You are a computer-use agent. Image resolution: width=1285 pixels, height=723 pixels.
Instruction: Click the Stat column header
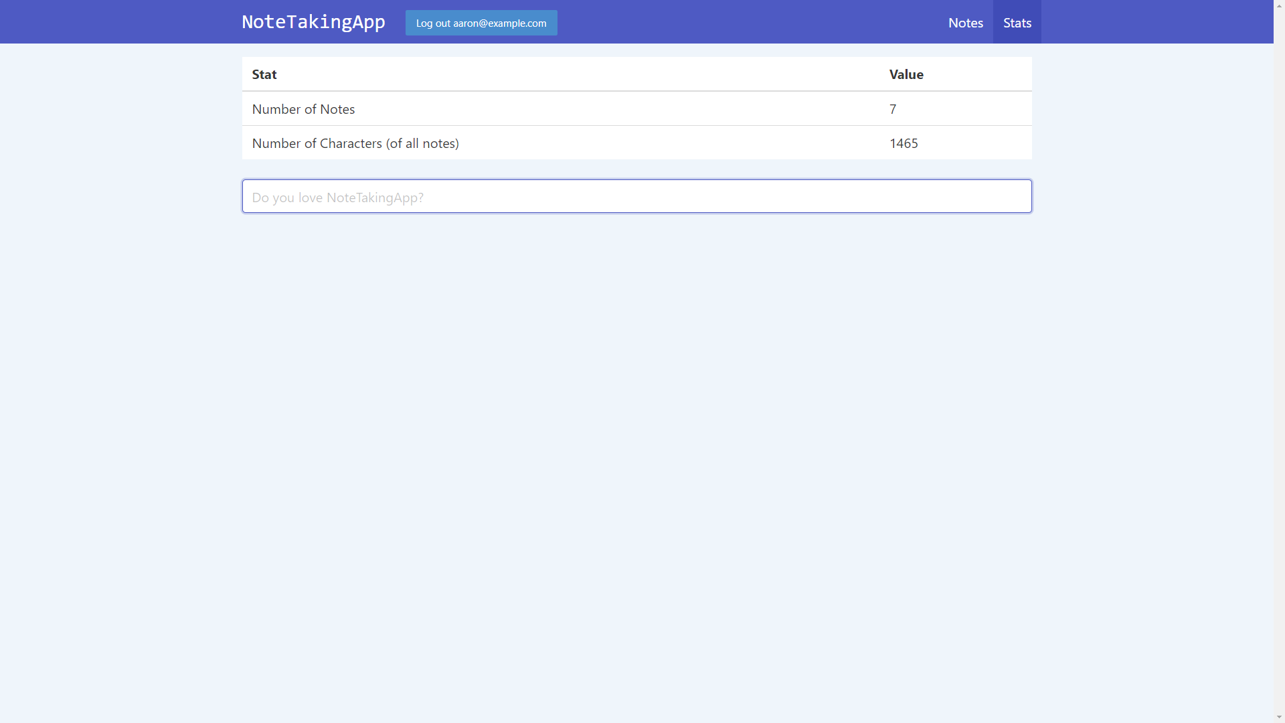pos(264,74)
